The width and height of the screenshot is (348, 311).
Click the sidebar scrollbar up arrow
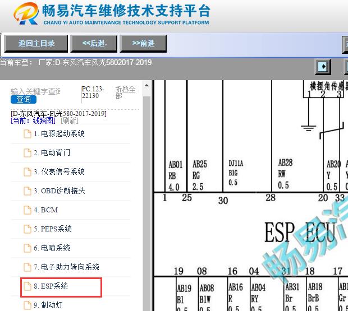(x=146, y=86)
